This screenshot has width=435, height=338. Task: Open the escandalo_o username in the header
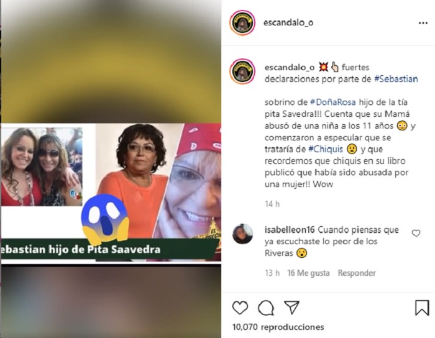[x=288, y=22]
